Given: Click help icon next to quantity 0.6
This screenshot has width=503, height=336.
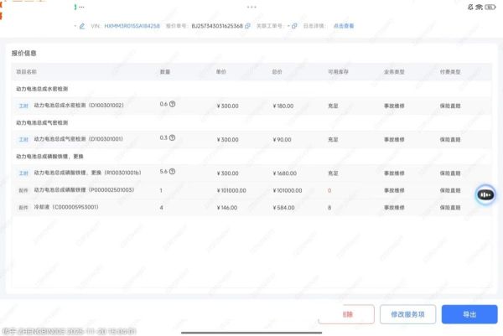Looking at the screenshot, I should click(173, 105).
